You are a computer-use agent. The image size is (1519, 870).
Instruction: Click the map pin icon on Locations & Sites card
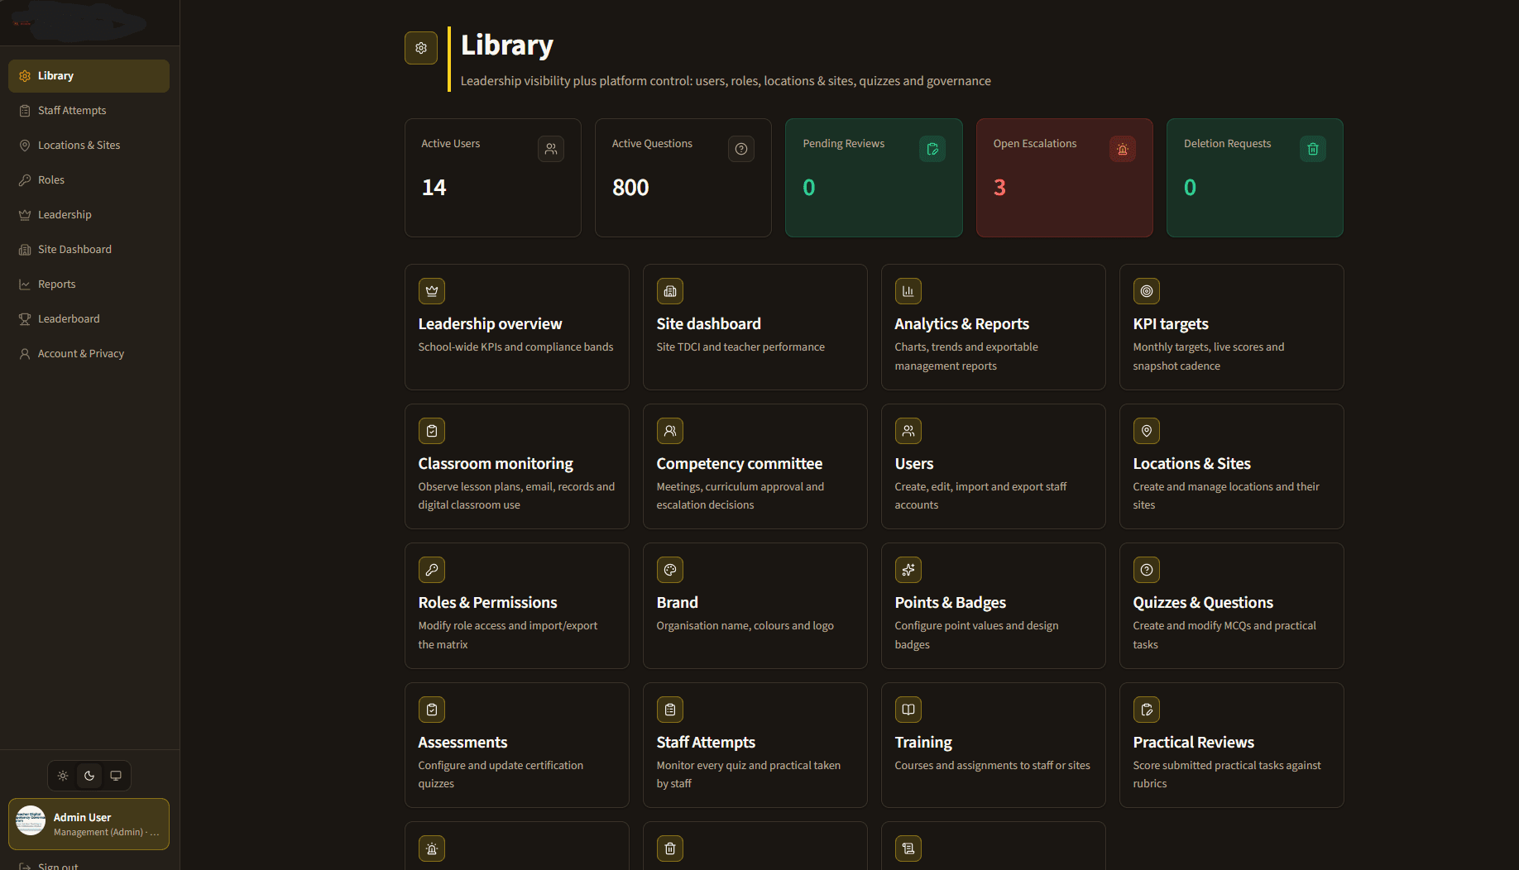pos(1147,431)
